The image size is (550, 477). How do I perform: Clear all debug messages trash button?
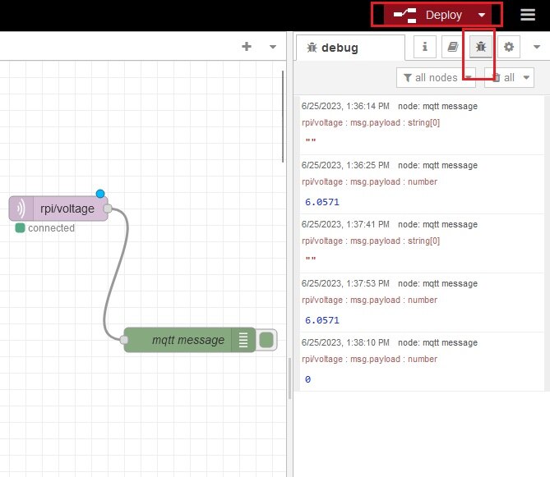[502, 77]
